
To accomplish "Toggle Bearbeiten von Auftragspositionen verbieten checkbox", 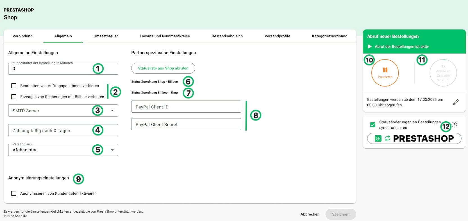I will [14, 86].
